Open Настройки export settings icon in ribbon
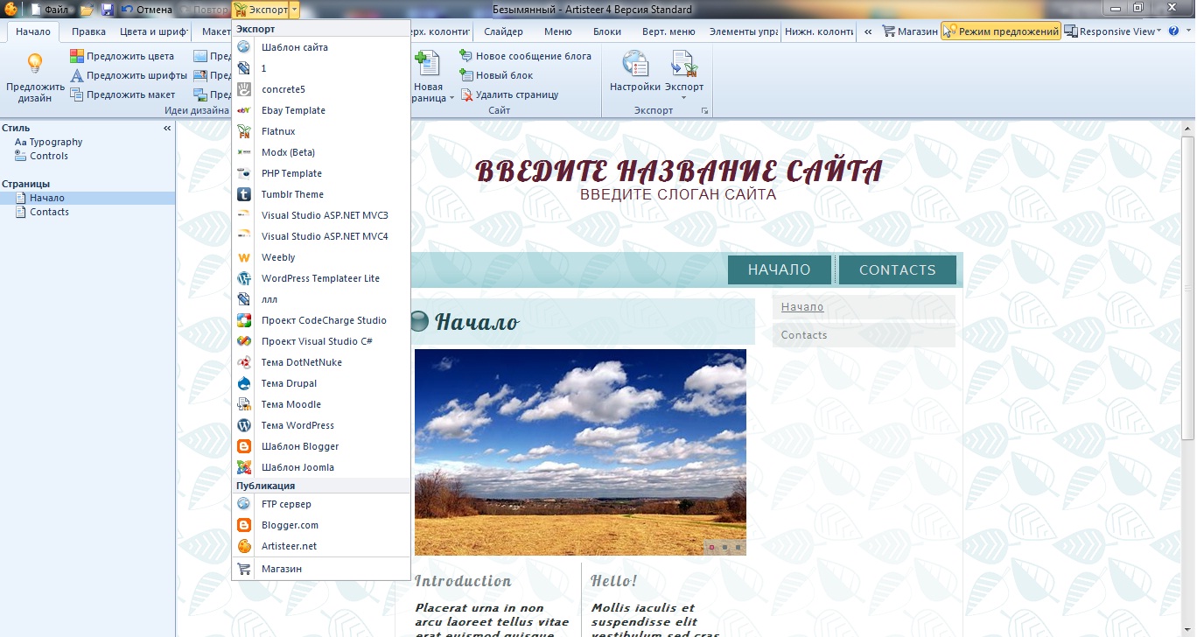 coord(634,65)
